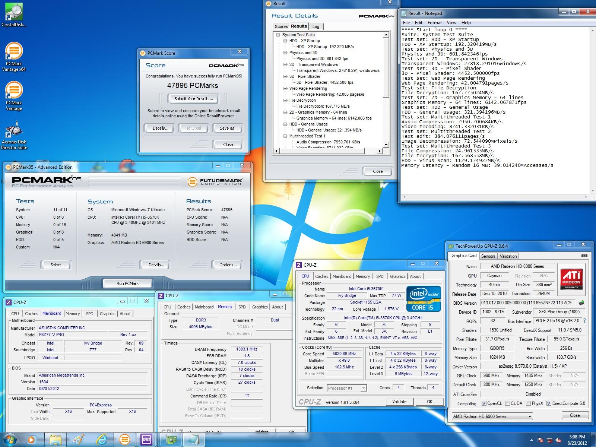Open File menu in Notepad
596x447 pixels.
point(406,22)
